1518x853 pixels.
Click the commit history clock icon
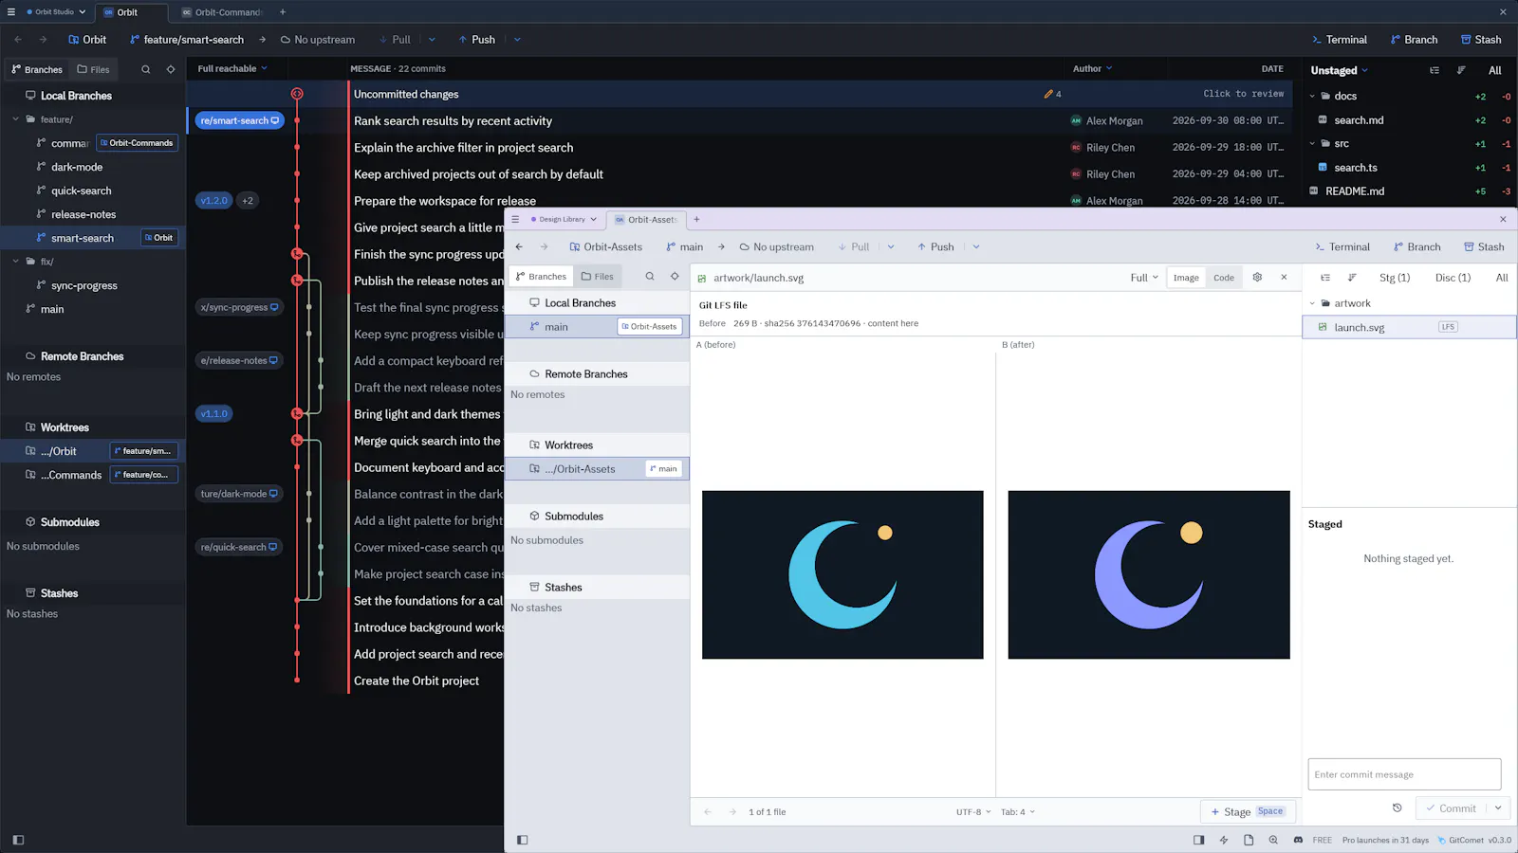pos(1397,808)
